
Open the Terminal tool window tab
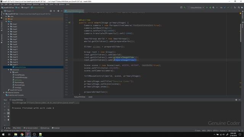[56, 128]
